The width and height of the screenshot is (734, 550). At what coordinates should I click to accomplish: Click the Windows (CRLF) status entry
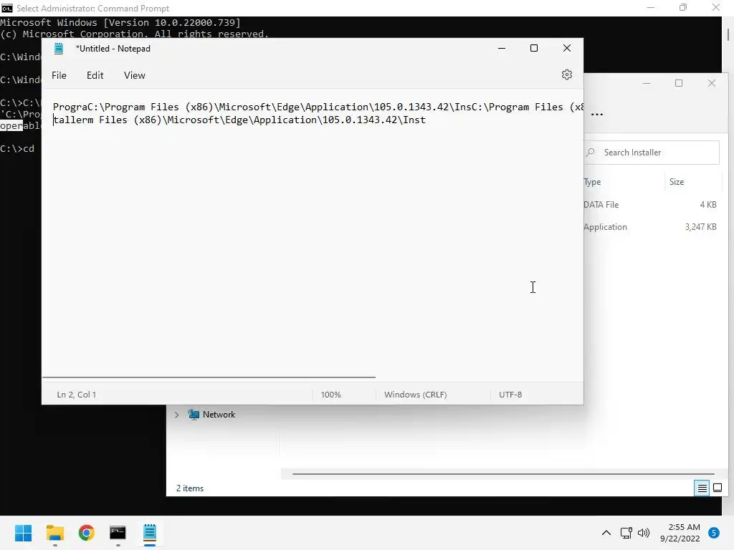416,395
